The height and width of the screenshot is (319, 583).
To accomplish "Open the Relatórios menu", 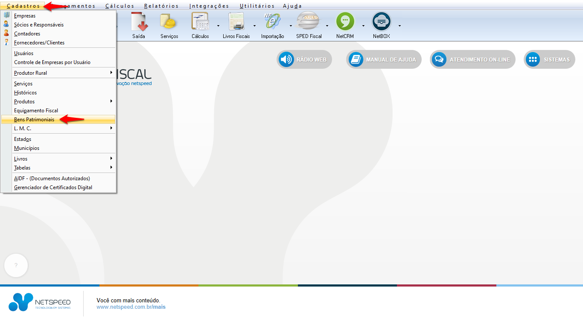I will (x=161, y=6).
